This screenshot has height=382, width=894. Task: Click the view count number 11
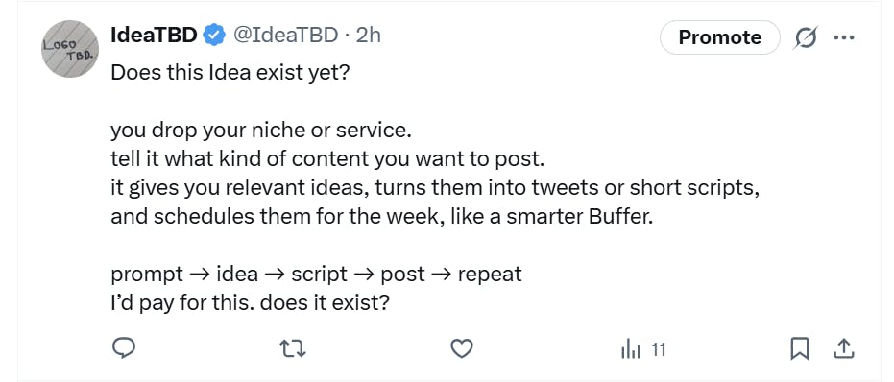[658, 349]
